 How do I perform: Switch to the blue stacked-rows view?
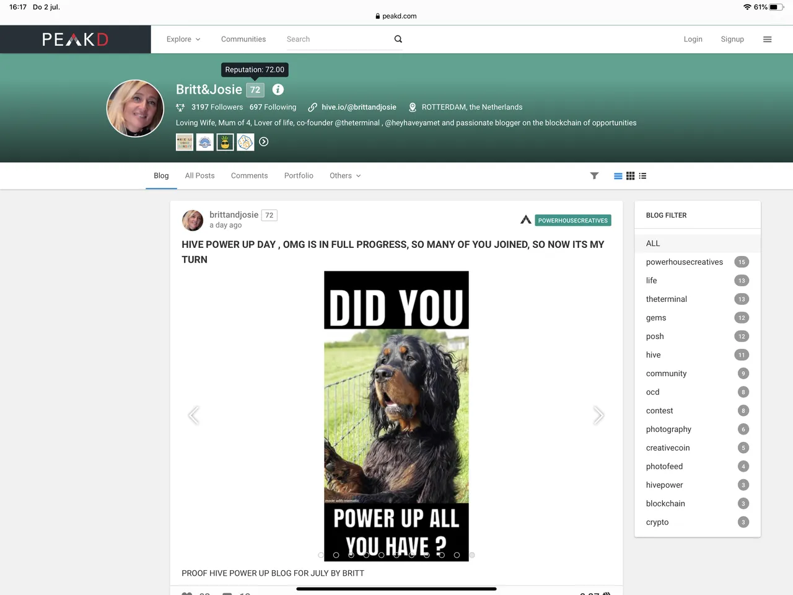pyautogui.click(x=618, y=176)
